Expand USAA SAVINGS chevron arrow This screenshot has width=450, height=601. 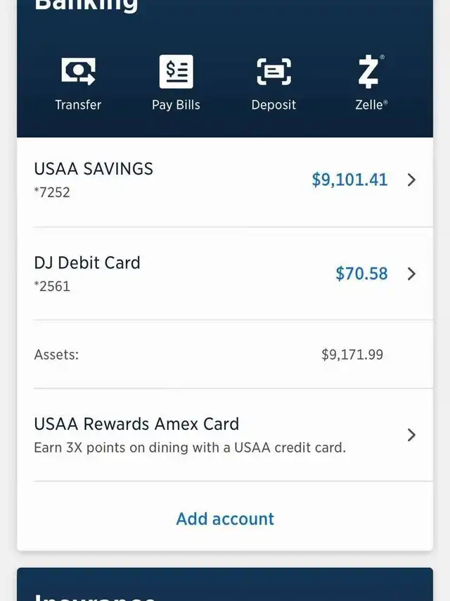tap(412, 179)
